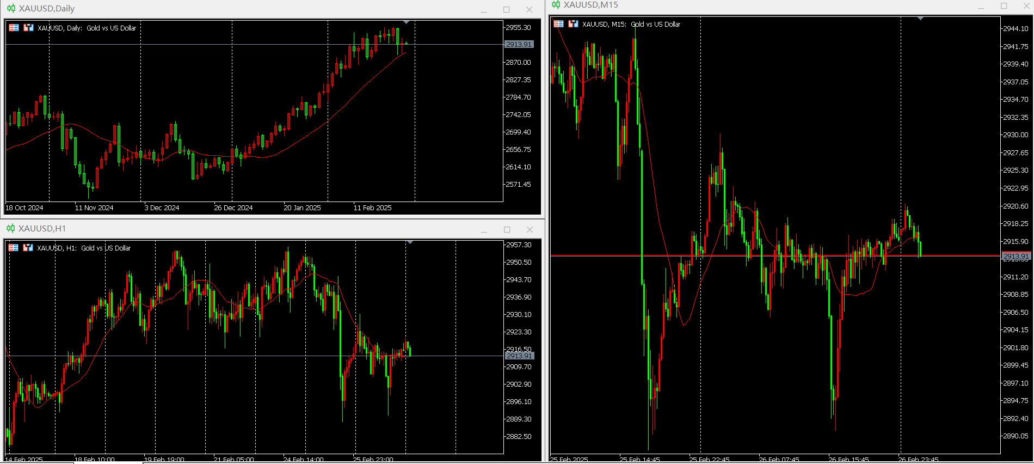Click the 2920.60 price scale label
Viewport: 1034px width, 464px height.
(x=1015, y=206)
